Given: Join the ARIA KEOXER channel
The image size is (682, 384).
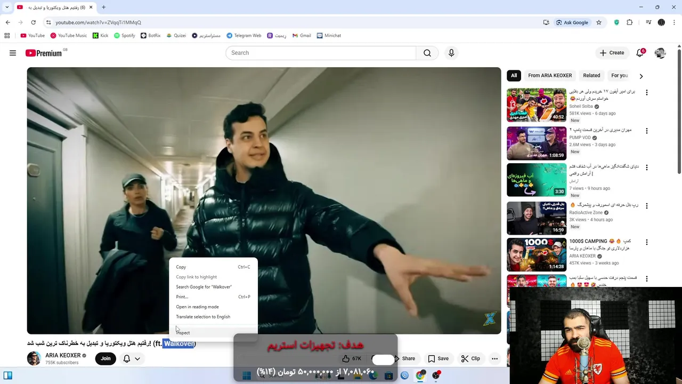Looking at the screenshot, I should [x=105, y=358].
